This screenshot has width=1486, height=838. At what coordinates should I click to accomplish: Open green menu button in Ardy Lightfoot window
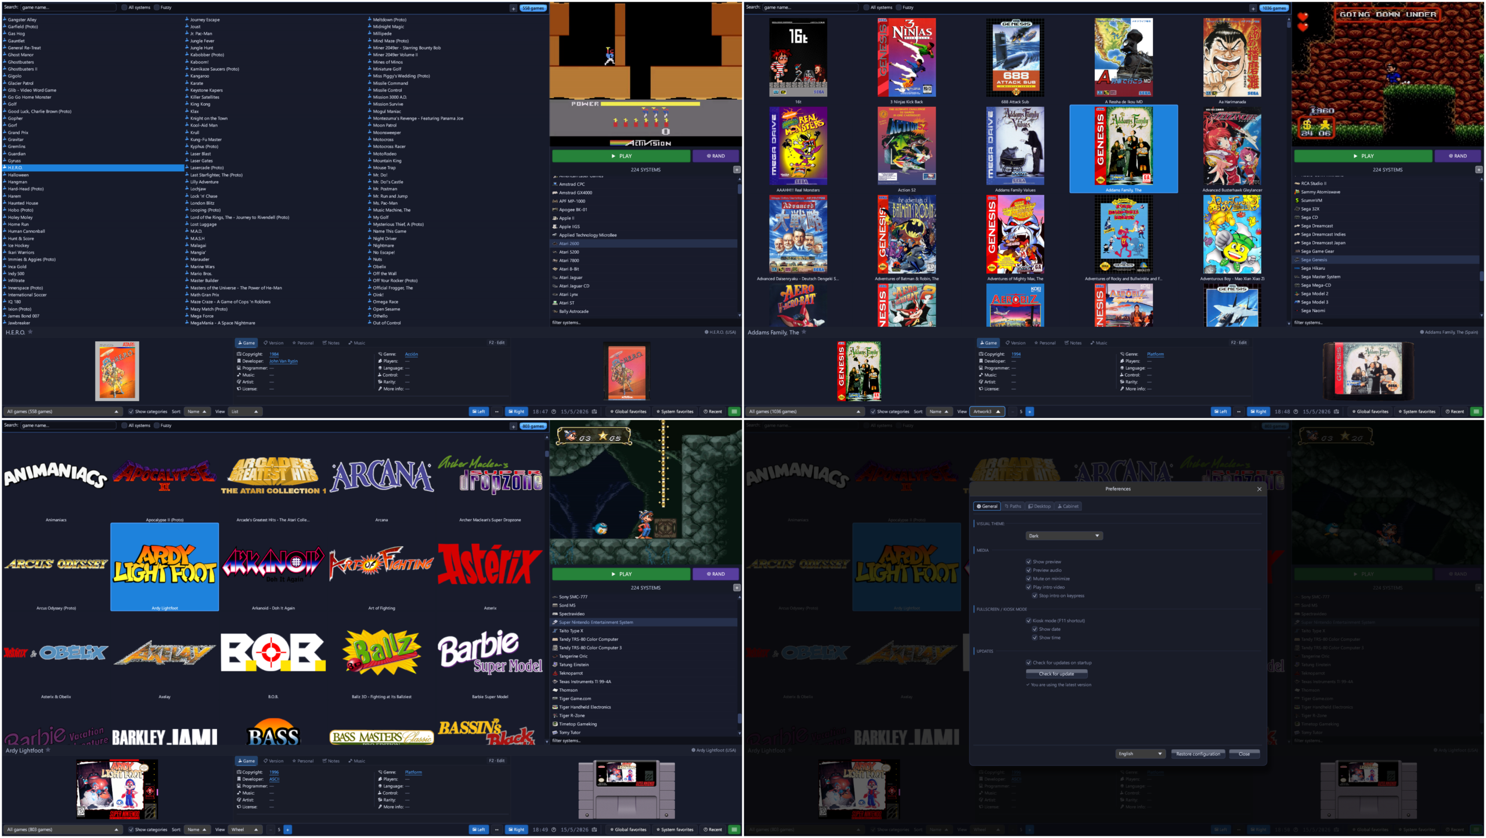[x=734, y=829]
